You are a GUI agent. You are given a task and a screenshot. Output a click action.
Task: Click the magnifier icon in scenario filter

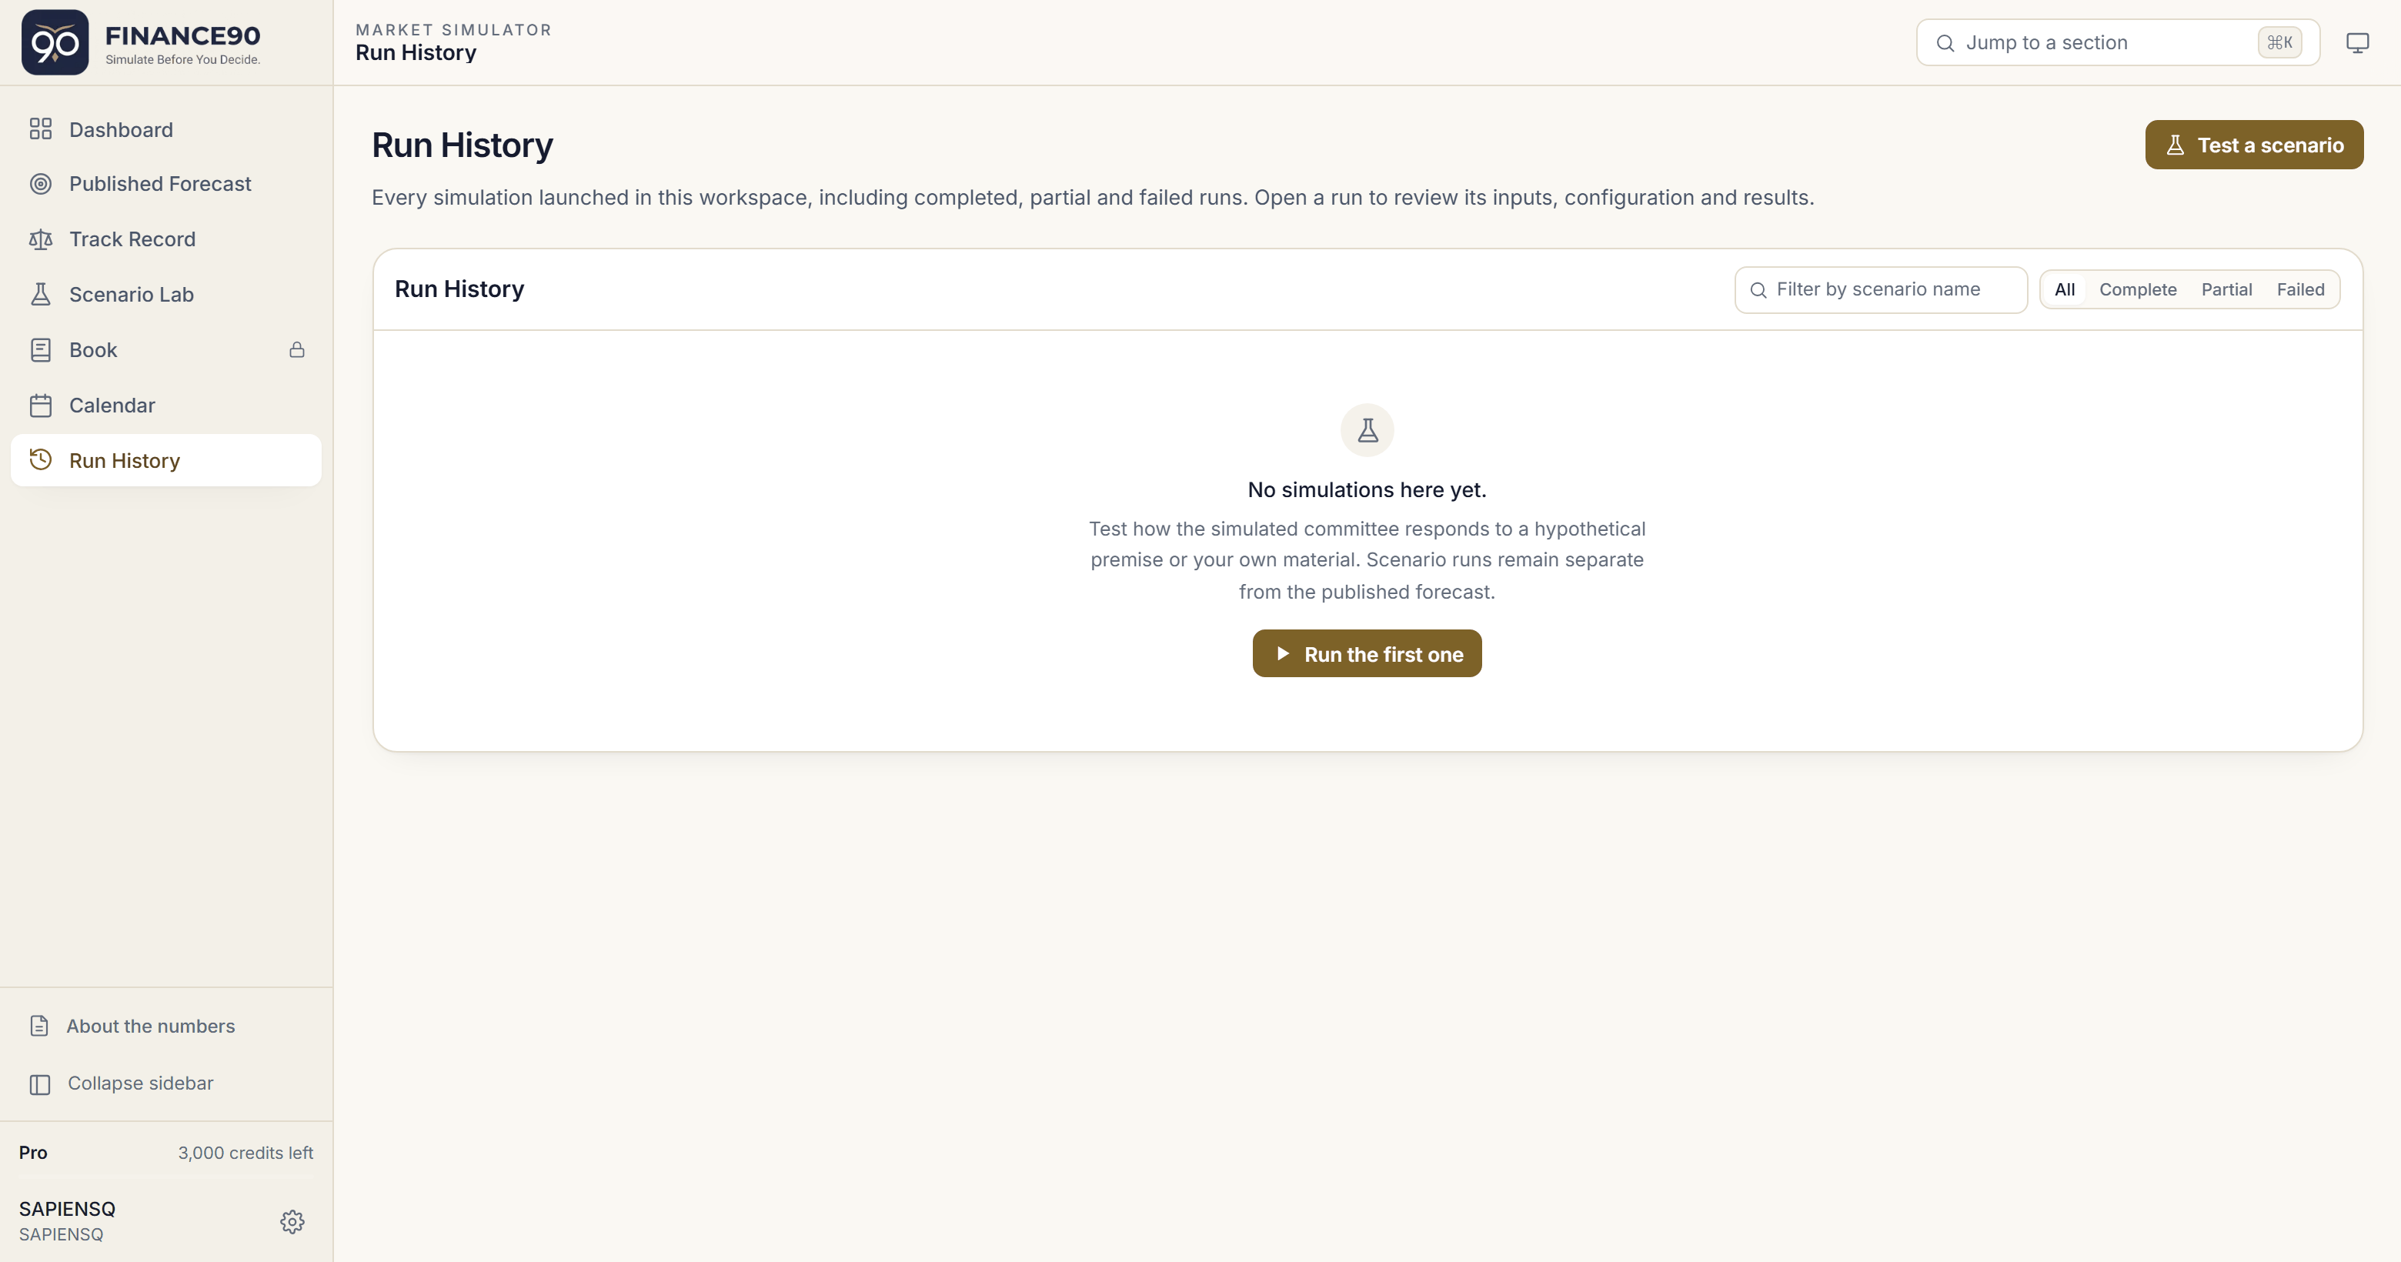1758,290
